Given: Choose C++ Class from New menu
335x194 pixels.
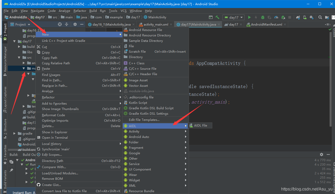Looking at the screenshot, I should (x=155, y=63).
